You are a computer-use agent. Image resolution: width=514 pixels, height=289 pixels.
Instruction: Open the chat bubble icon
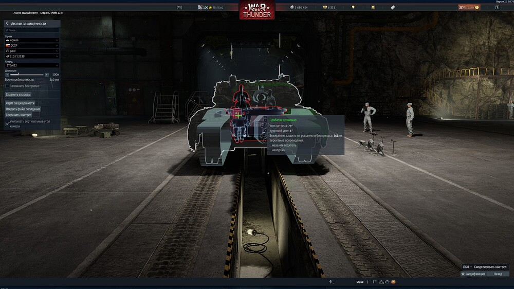[x=387, y=282]
